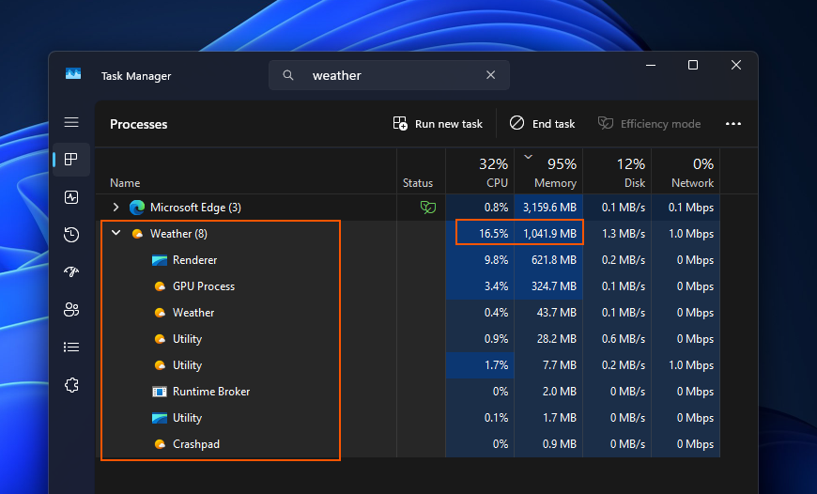Sort by the Disk column header
The width and height of the screenshot is (817, 494).
pyautogui.click(x=617, y=172)
